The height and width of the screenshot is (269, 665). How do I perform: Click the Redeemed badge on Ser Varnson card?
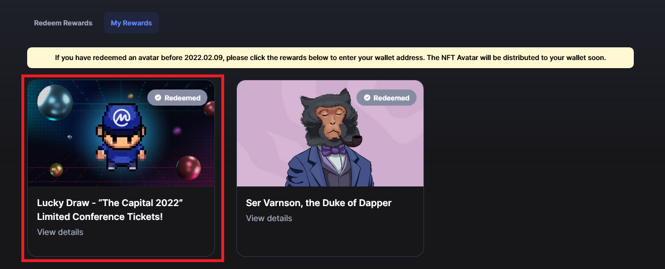click(387, 98)
